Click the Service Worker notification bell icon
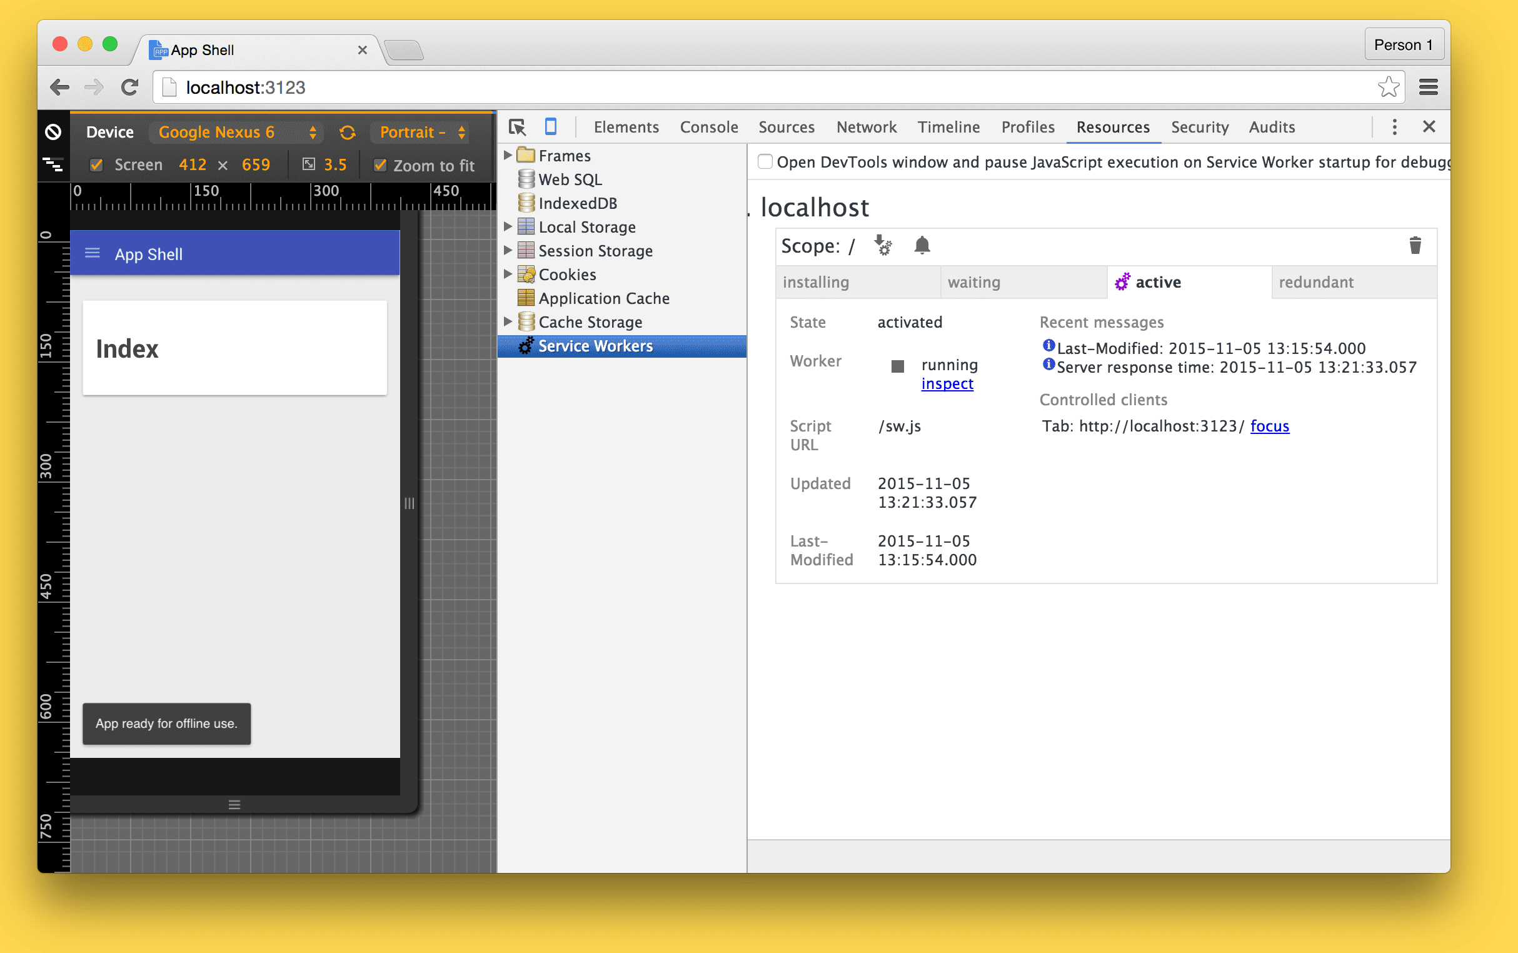Screen dimensions: 1518x953 921,245
